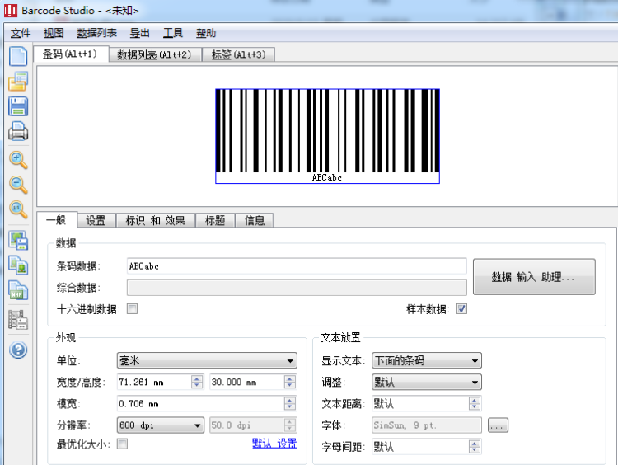This screenshot has height=465, width=618.
Task: Click the 数据 输入 助理 button
Action: pos(533,277)
